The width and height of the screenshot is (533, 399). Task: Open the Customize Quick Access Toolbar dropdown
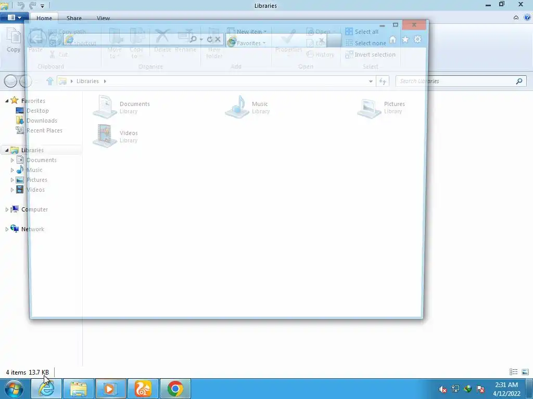point(43,6)
